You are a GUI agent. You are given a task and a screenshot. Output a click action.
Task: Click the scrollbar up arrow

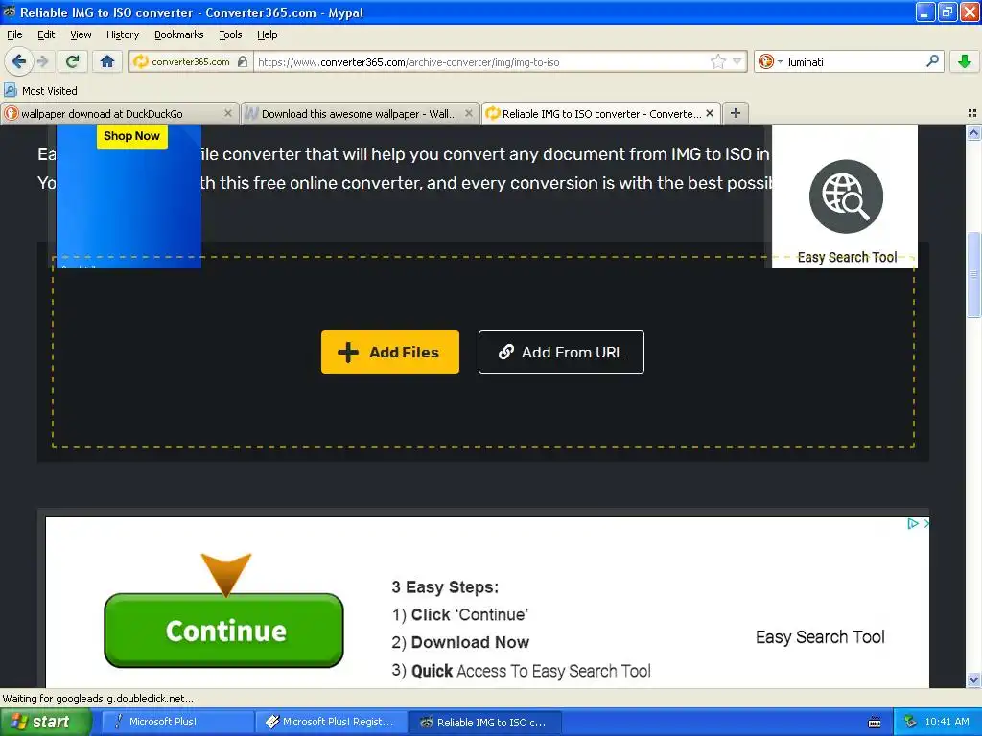[x=974, y=132]
